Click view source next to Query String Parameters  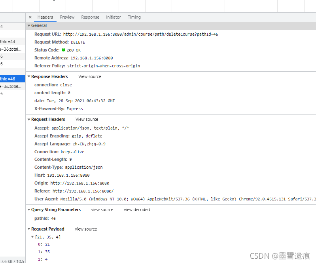tap(102, 210)
